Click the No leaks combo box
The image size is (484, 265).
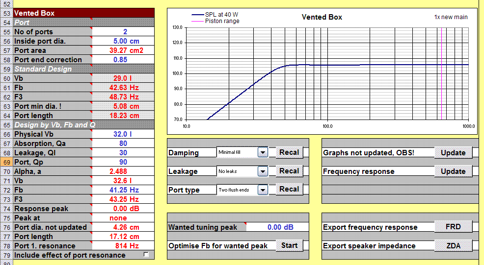click(x=242, y=171)
